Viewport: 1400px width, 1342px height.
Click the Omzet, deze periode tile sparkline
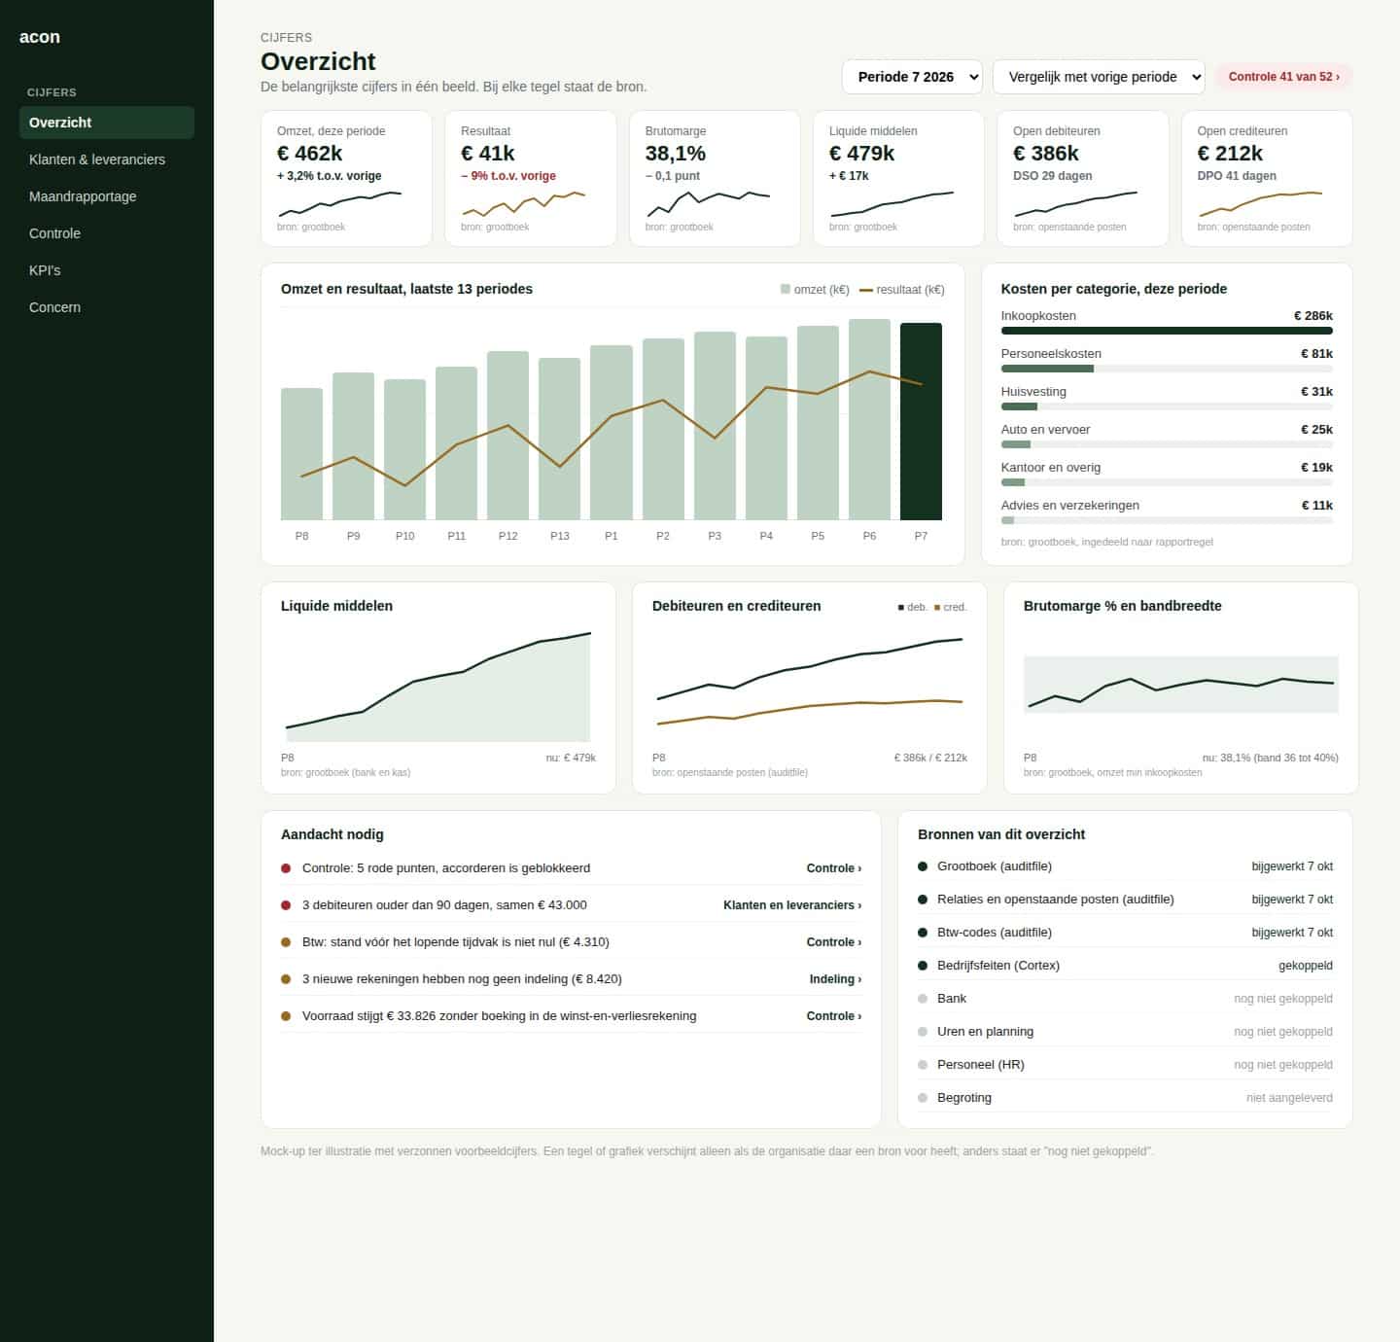point(340,203)
